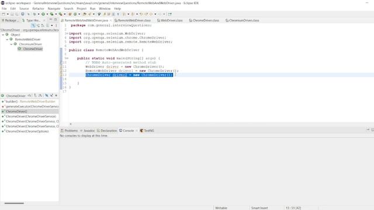
Task: Click the Previous Annotation toolbar icon
Action: coord(133,14)
